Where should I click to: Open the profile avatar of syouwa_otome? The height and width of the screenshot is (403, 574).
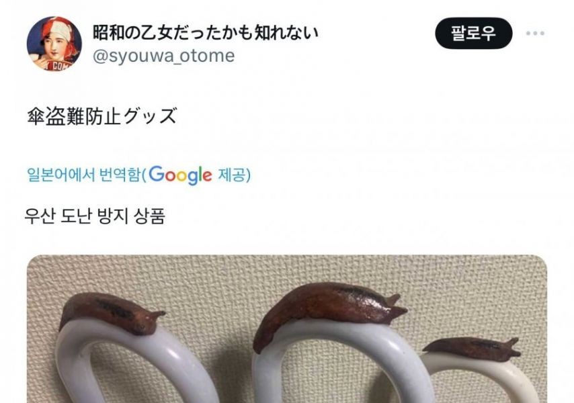tap(54, 44)
